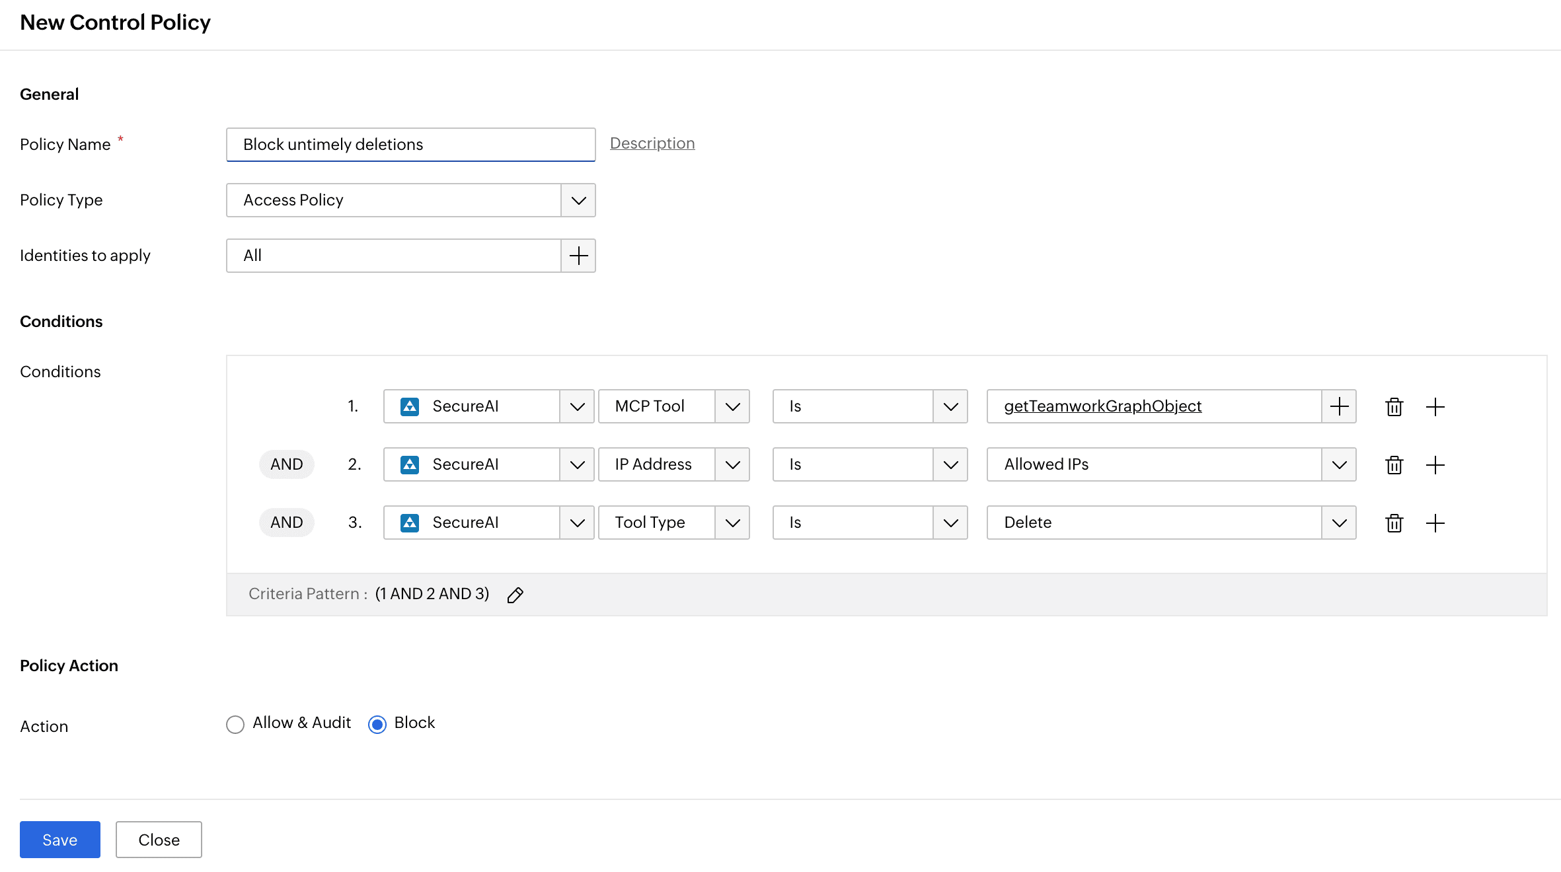Screen dimensions: 1561x872
Task: Delete condition row 3 with trash icon
Action: coord(1394,523)
